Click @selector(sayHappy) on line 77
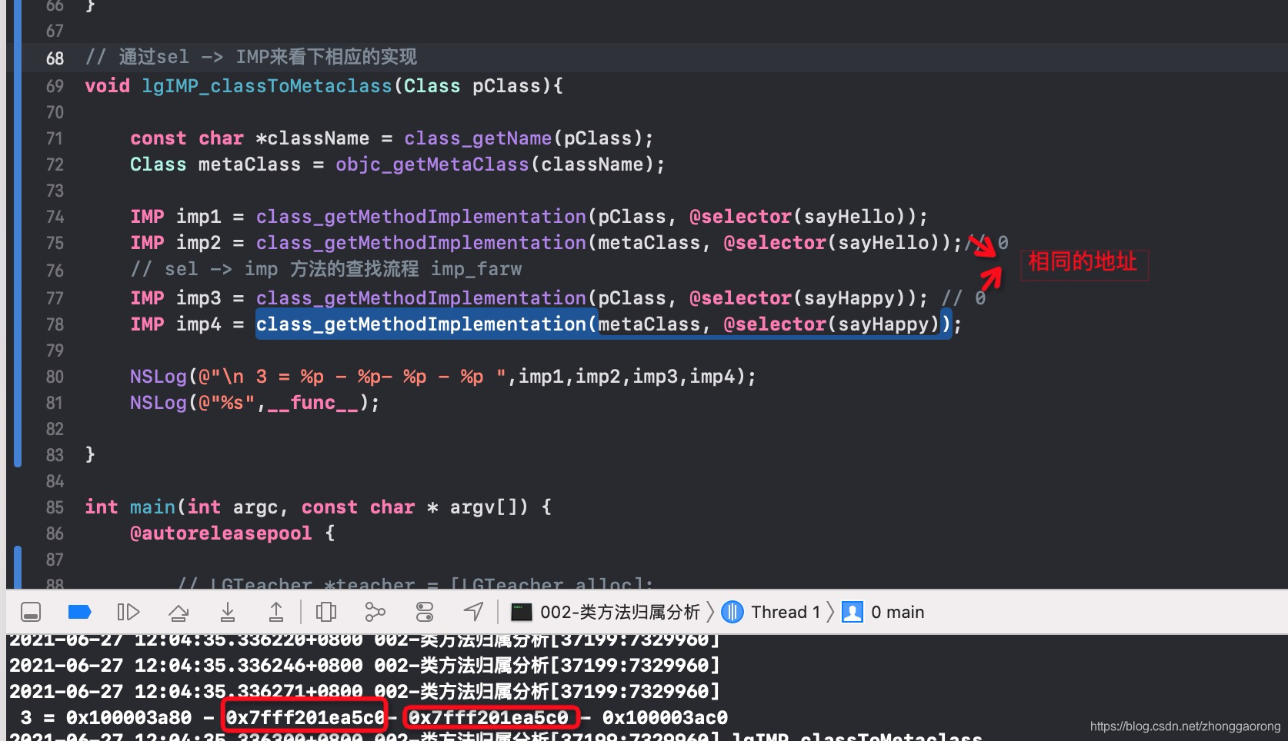The height and width of the screenshot is (741, 1288). (802, 298)
